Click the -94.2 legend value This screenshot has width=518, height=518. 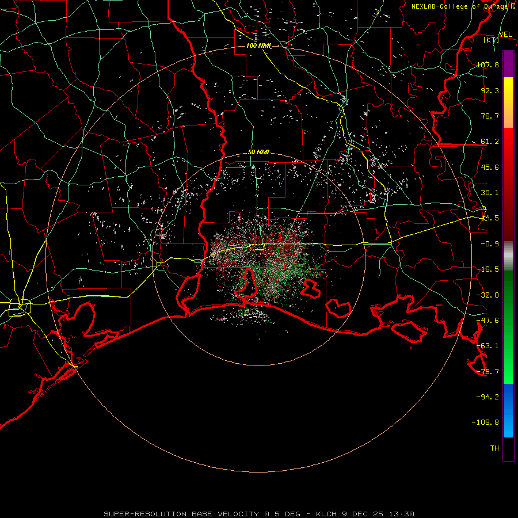[x=487, y=397]
